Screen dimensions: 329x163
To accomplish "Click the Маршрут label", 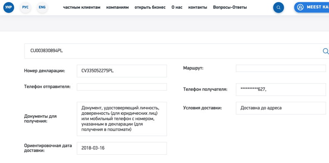I will pyautogui.click(x=193, y=68).
